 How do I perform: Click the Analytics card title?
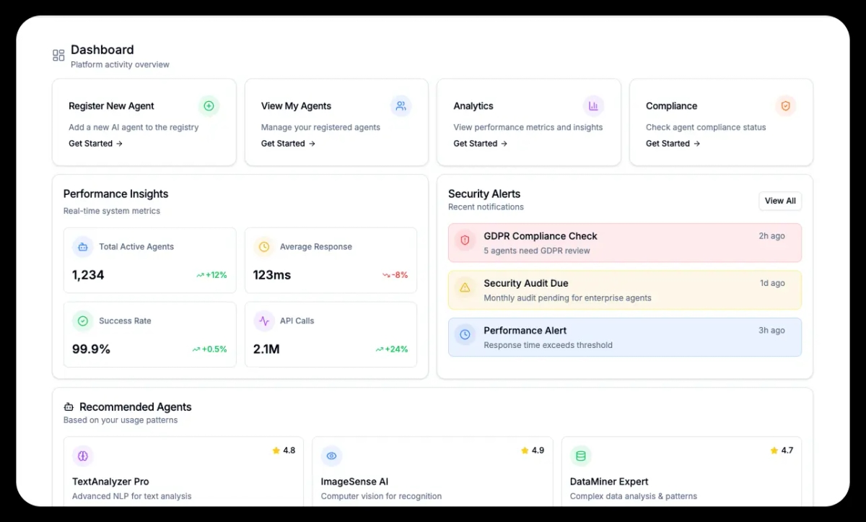473,106
